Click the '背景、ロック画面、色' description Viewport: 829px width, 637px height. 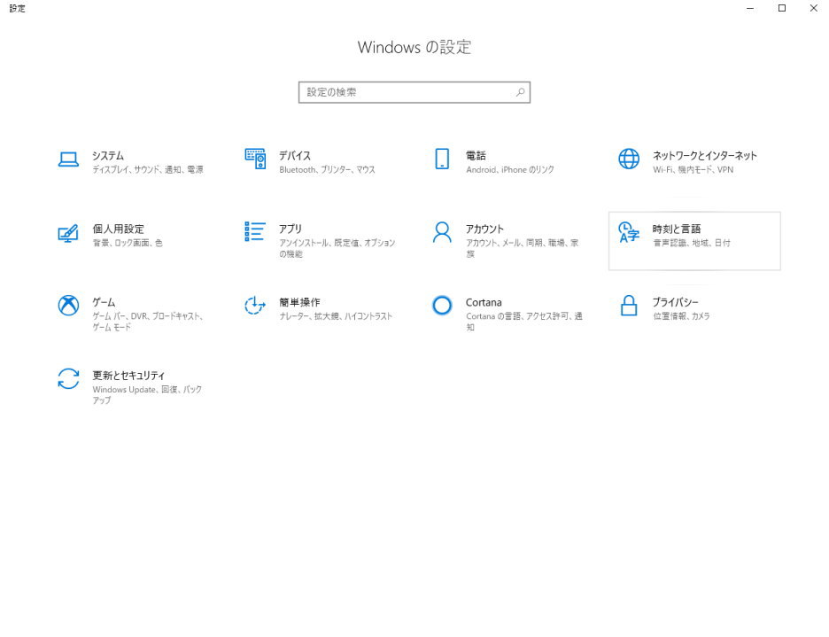pyautogui.click(x=128, y=243)
